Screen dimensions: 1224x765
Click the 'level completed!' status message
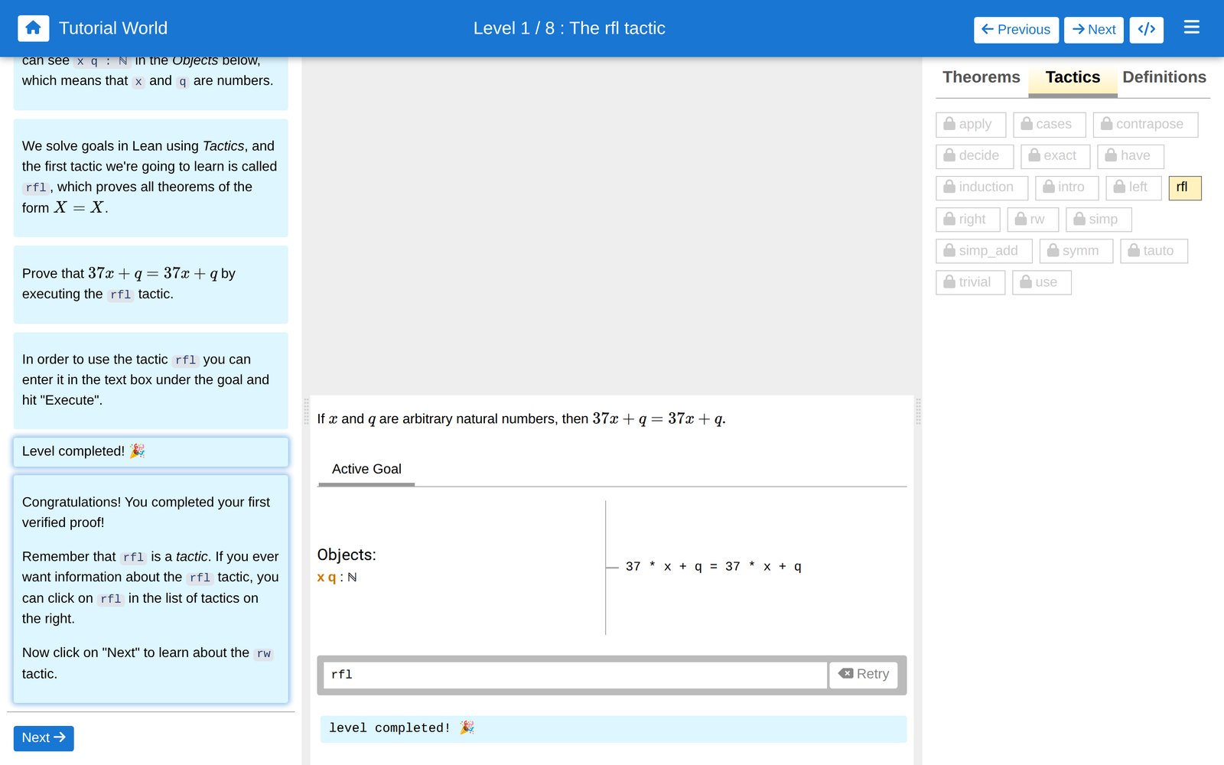tap(613, 728)
